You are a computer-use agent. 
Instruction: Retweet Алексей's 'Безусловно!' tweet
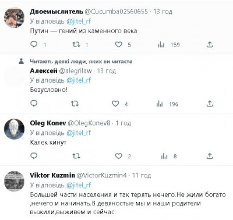tap(75, 104)
